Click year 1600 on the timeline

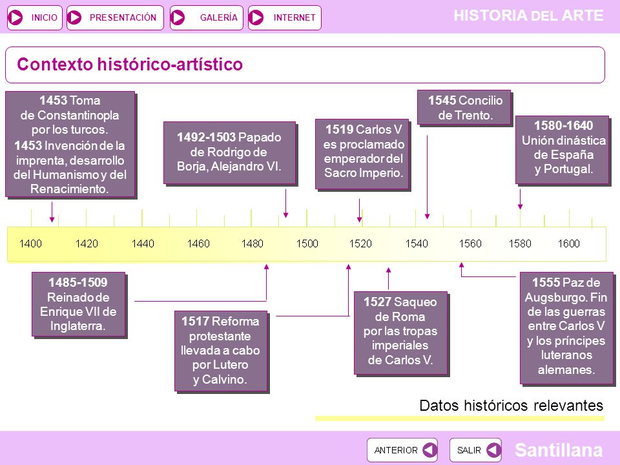tap(568, 243)
